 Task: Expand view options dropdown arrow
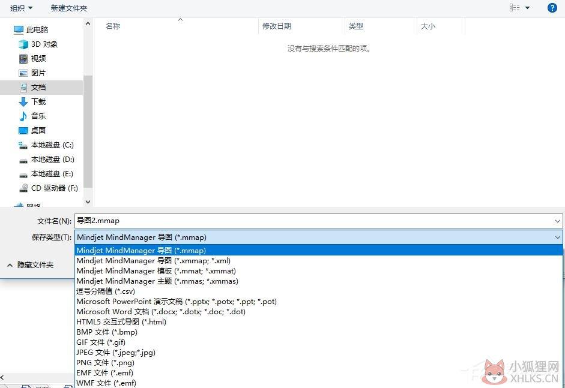(x=528, y=8)
